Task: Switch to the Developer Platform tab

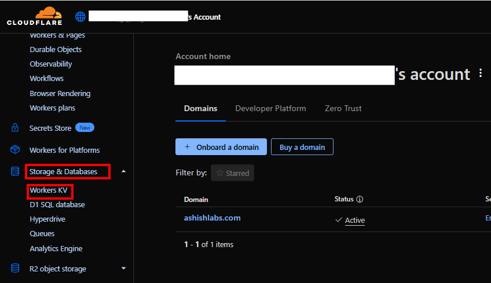Action: pyautogui.click(x=270, y=108)
